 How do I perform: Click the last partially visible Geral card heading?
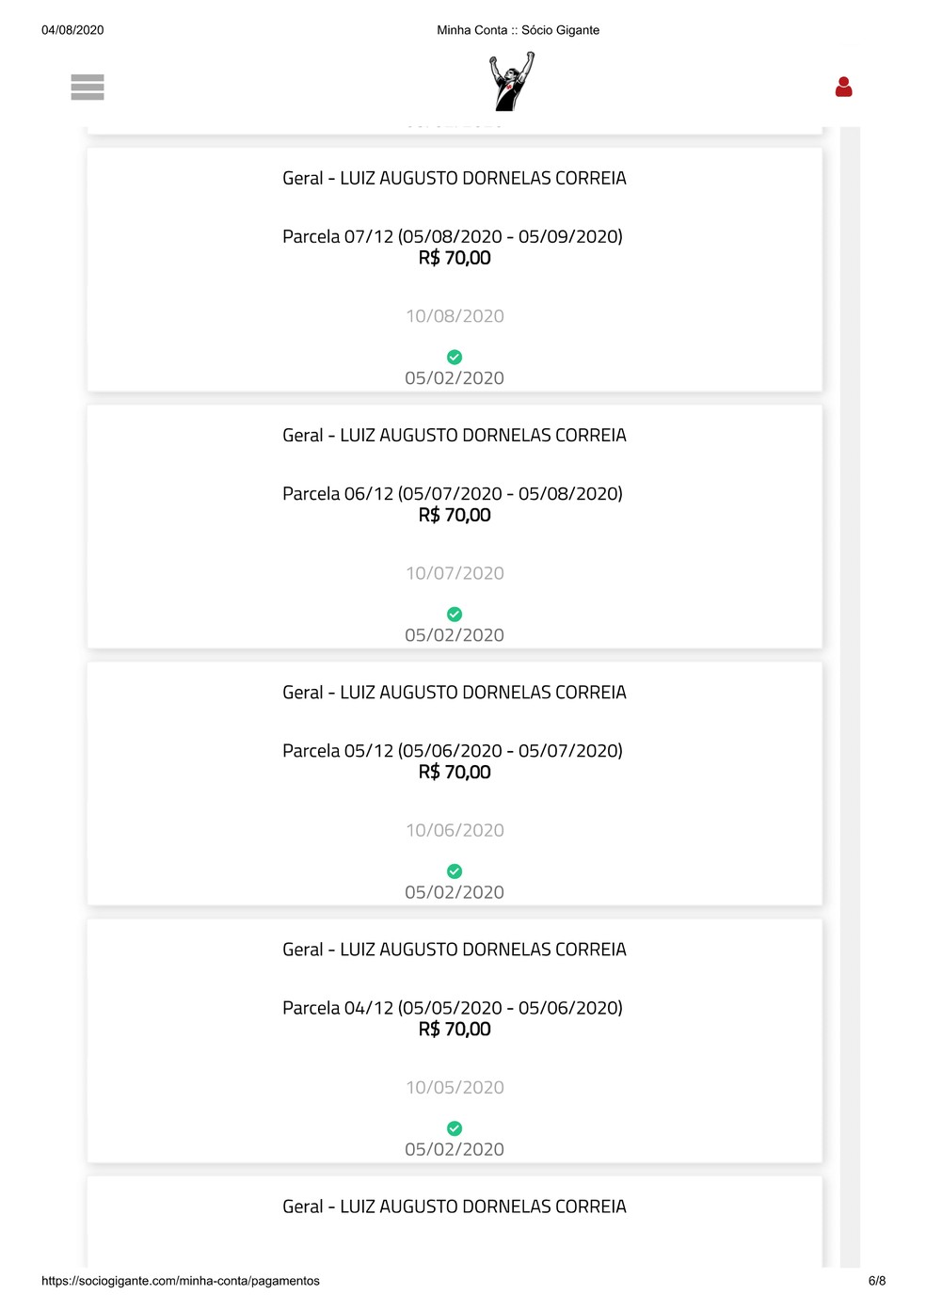tap(455, 1206)
